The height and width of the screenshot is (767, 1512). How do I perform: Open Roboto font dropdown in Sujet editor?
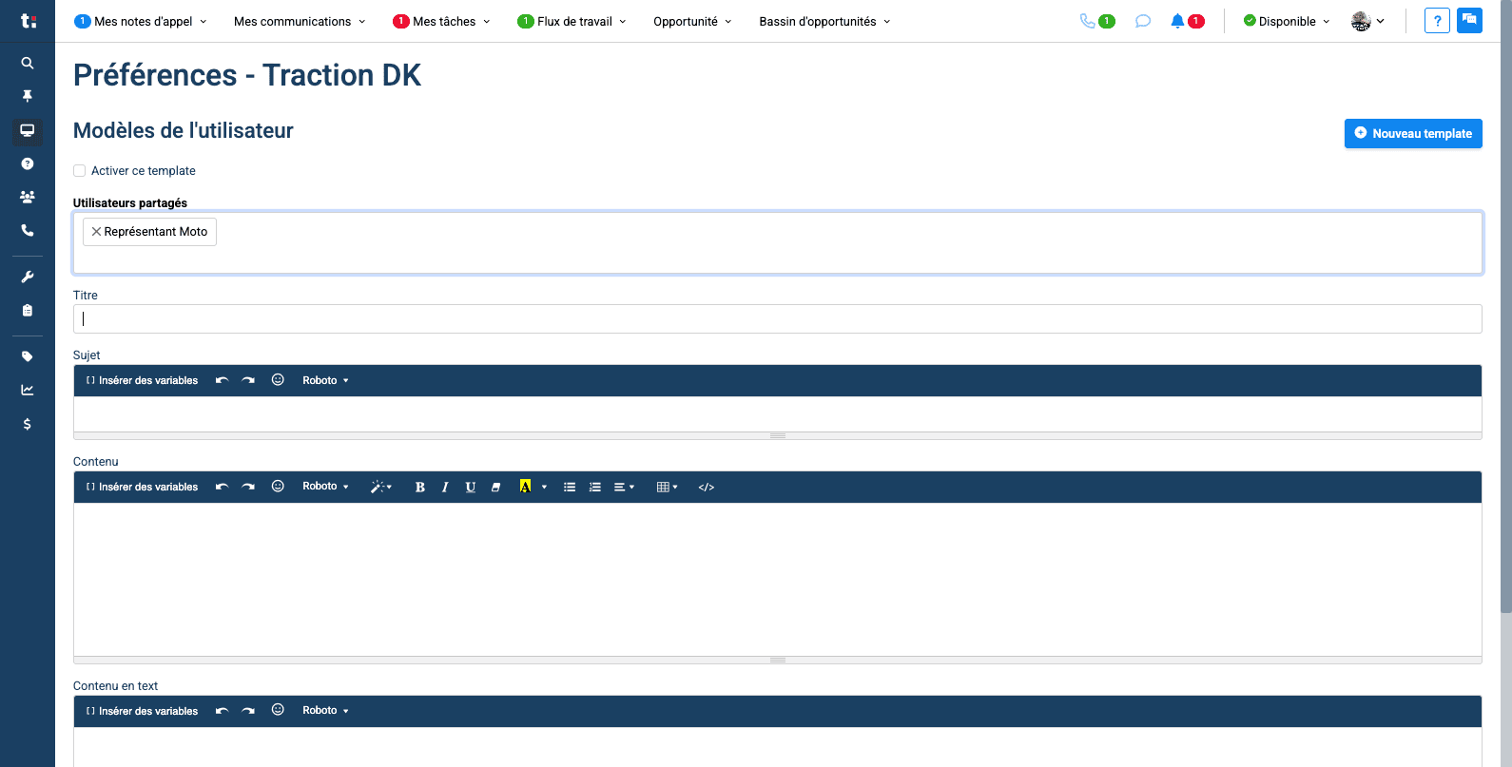[x=326, y=380]
